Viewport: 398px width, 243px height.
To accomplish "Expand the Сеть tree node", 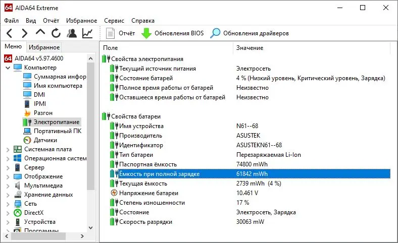I will [8, 204].
